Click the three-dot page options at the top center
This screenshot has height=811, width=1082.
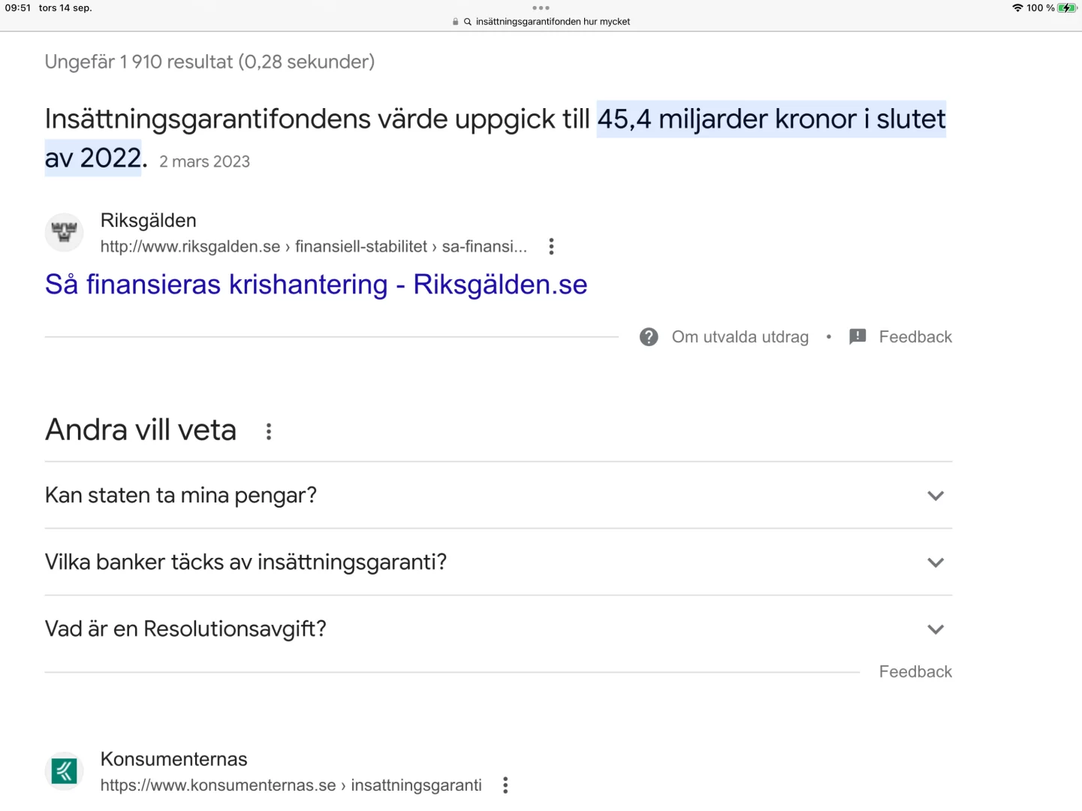[541, 8]
